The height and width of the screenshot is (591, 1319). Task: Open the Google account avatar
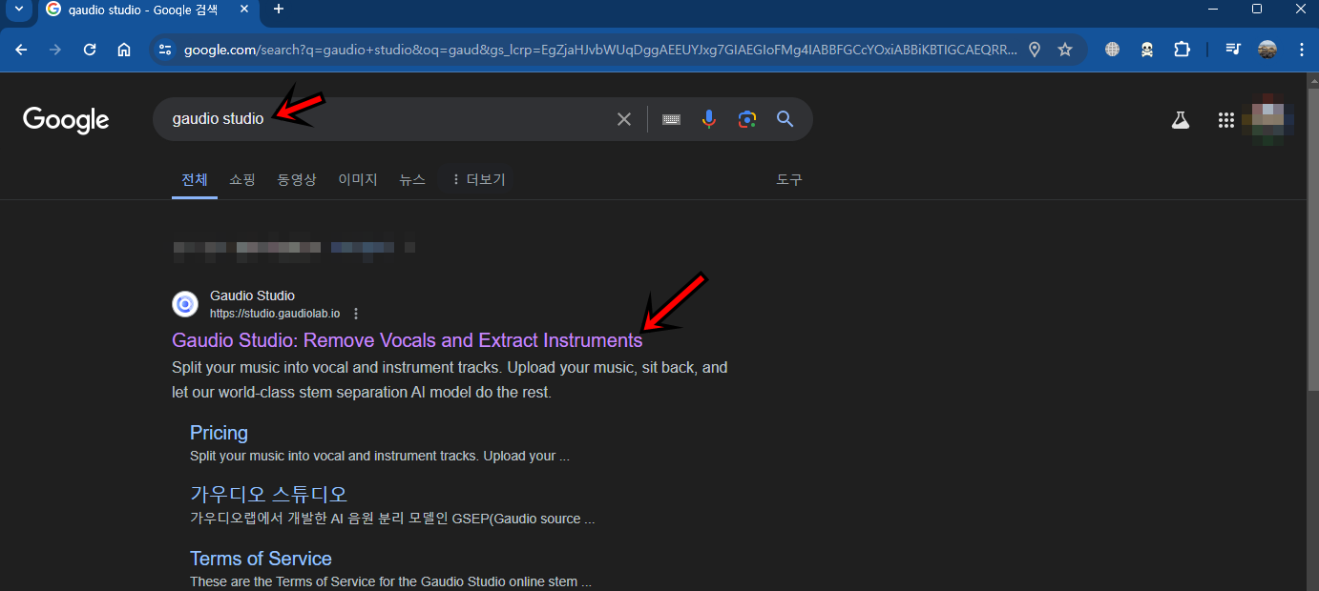[x=1268, y=119]
